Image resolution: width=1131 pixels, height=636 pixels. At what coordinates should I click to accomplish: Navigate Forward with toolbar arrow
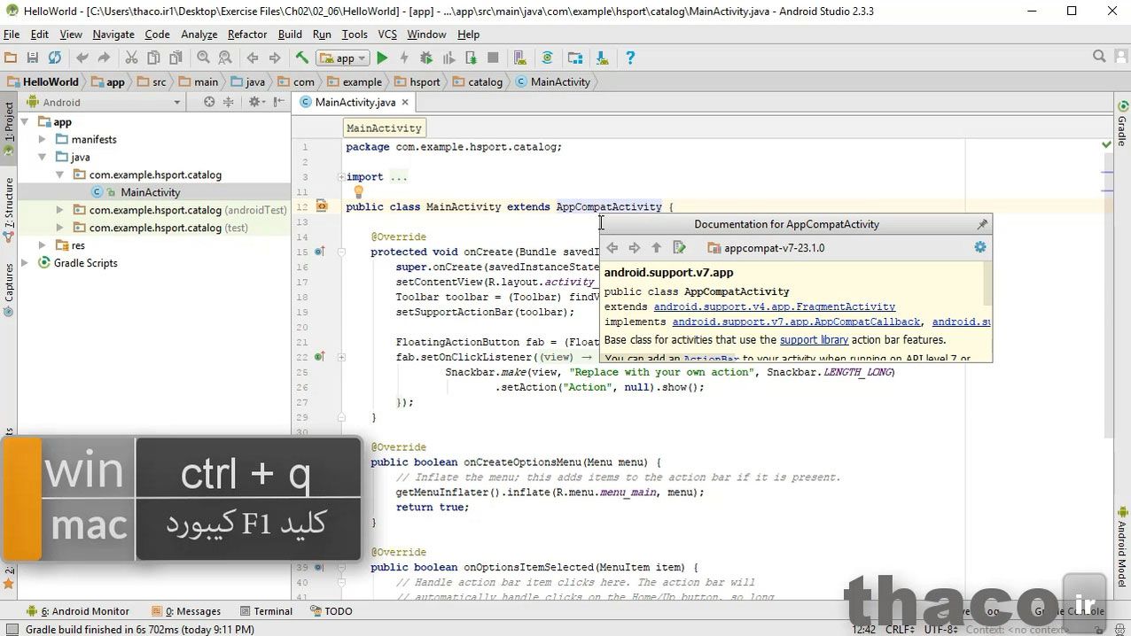(x=275, y=58)
